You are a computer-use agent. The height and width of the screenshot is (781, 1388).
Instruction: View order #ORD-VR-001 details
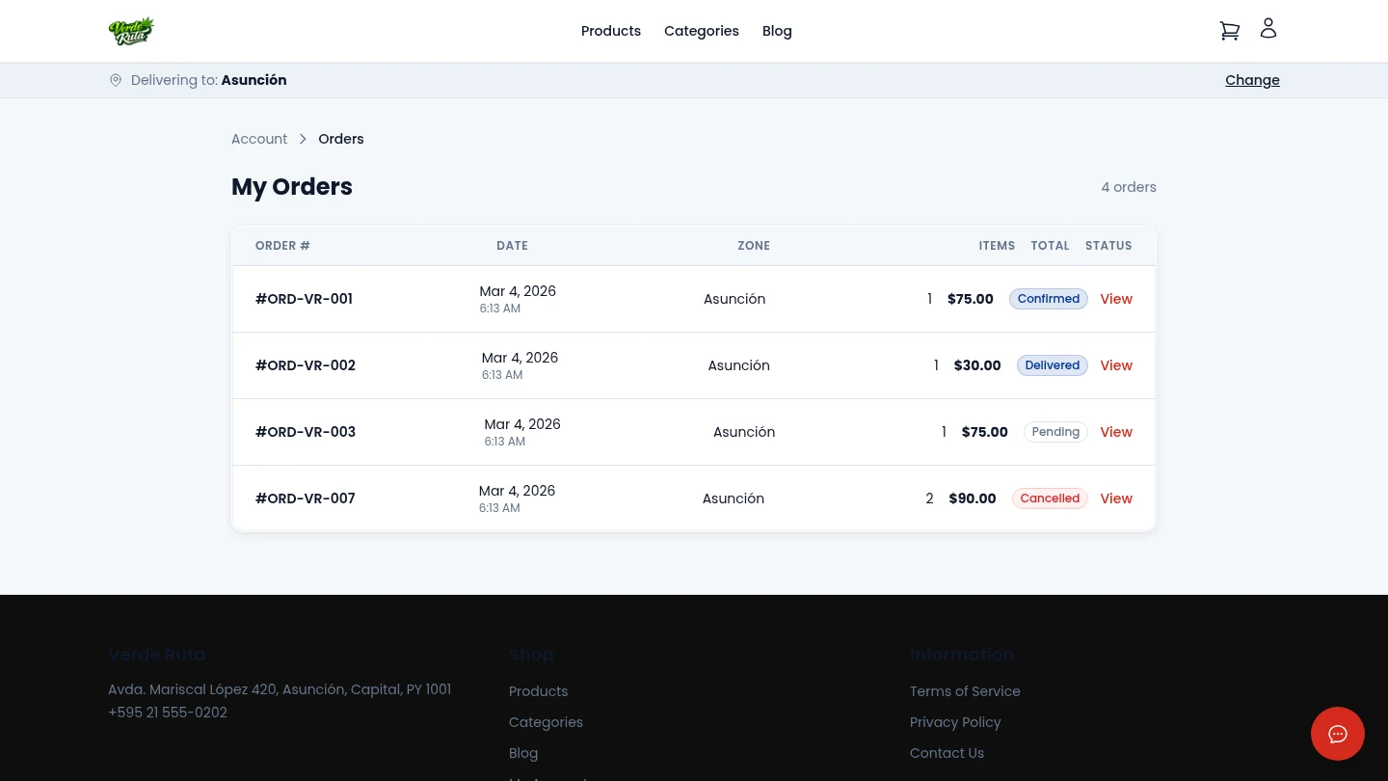1115,299
